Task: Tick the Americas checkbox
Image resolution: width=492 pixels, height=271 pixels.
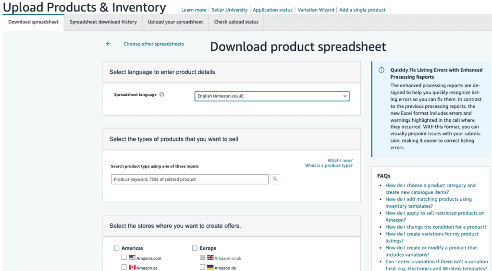Action: (x=116, y=248)
